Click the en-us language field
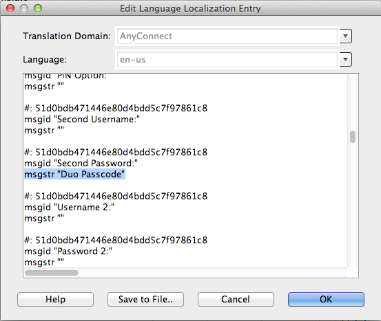Image resolution: width=381 pixels, height=321 pixels. [227, 59]
